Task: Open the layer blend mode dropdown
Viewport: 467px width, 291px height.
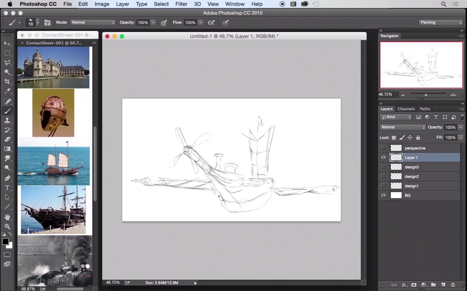Action: tap(403, 127)
